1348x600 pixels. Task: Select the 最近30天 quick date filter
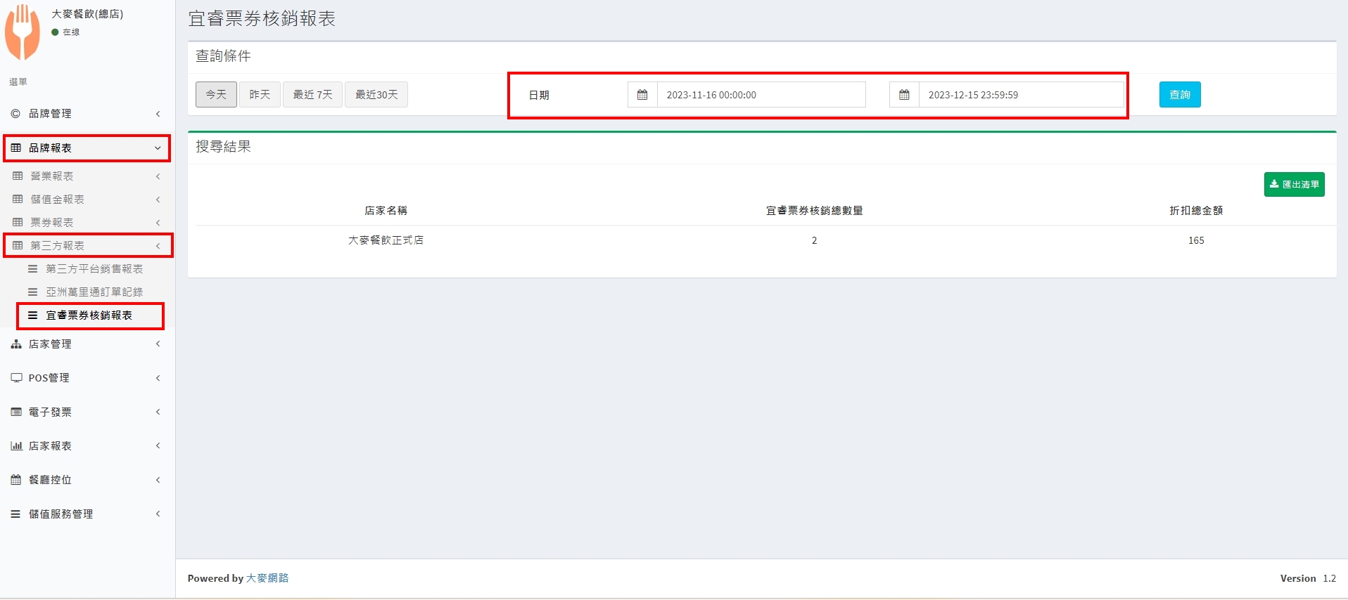click(376, 95)
